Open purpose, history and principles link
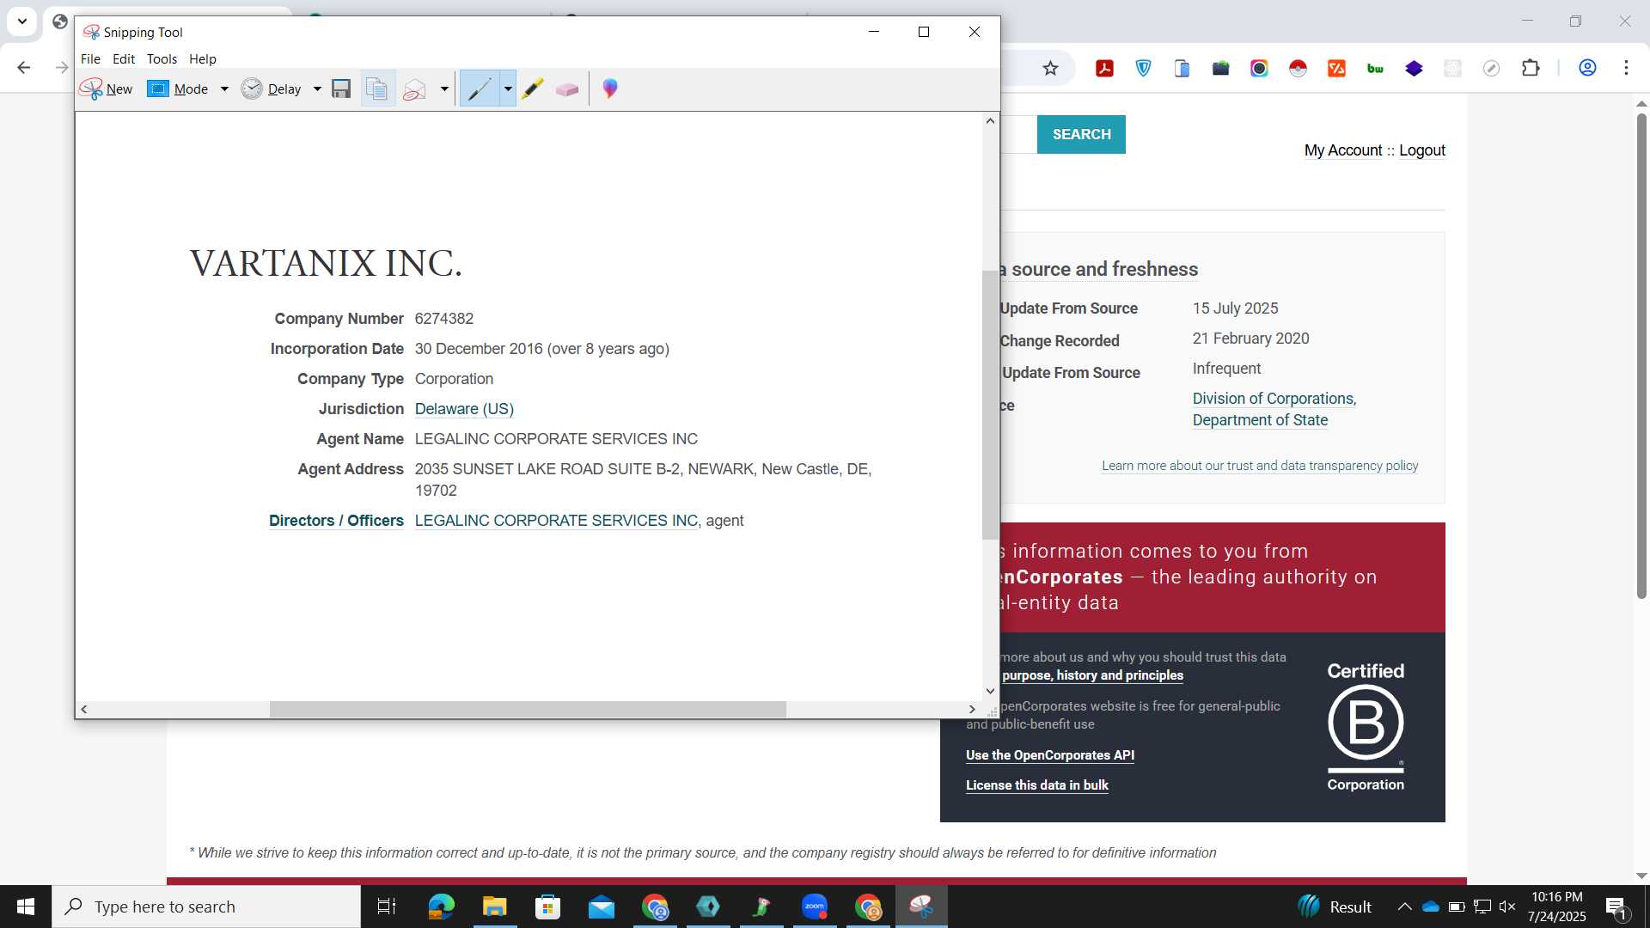 1092,675
